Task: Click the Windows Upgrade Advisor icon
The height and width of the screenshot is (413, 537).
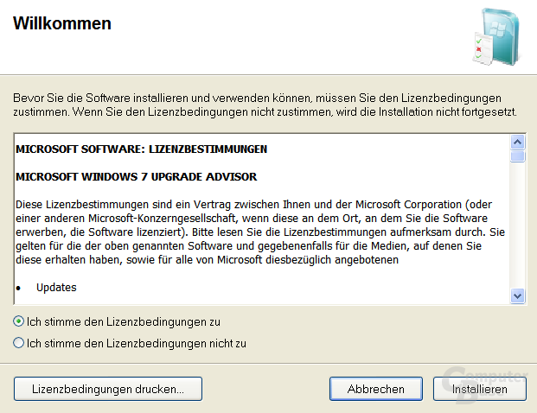Action: 497,36
